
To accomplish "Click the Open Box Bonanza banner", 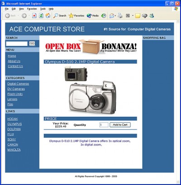I will coord(91,47).
